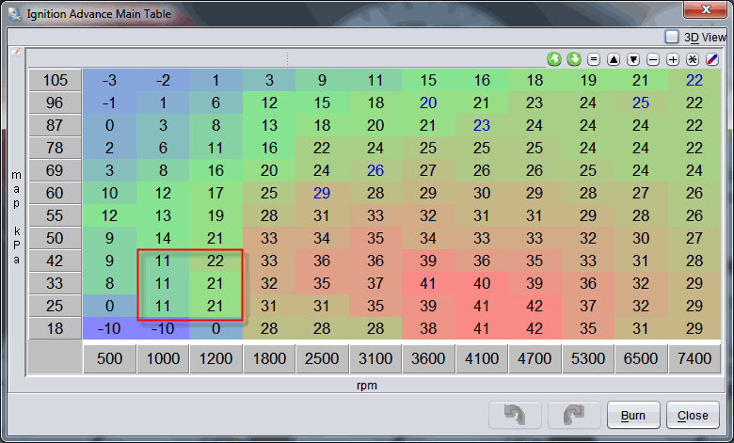Click the application icon in the title bar
Image resolution: width=734 pixels, height=443 pixels.
pyautogui.click(x=14, y=13)
